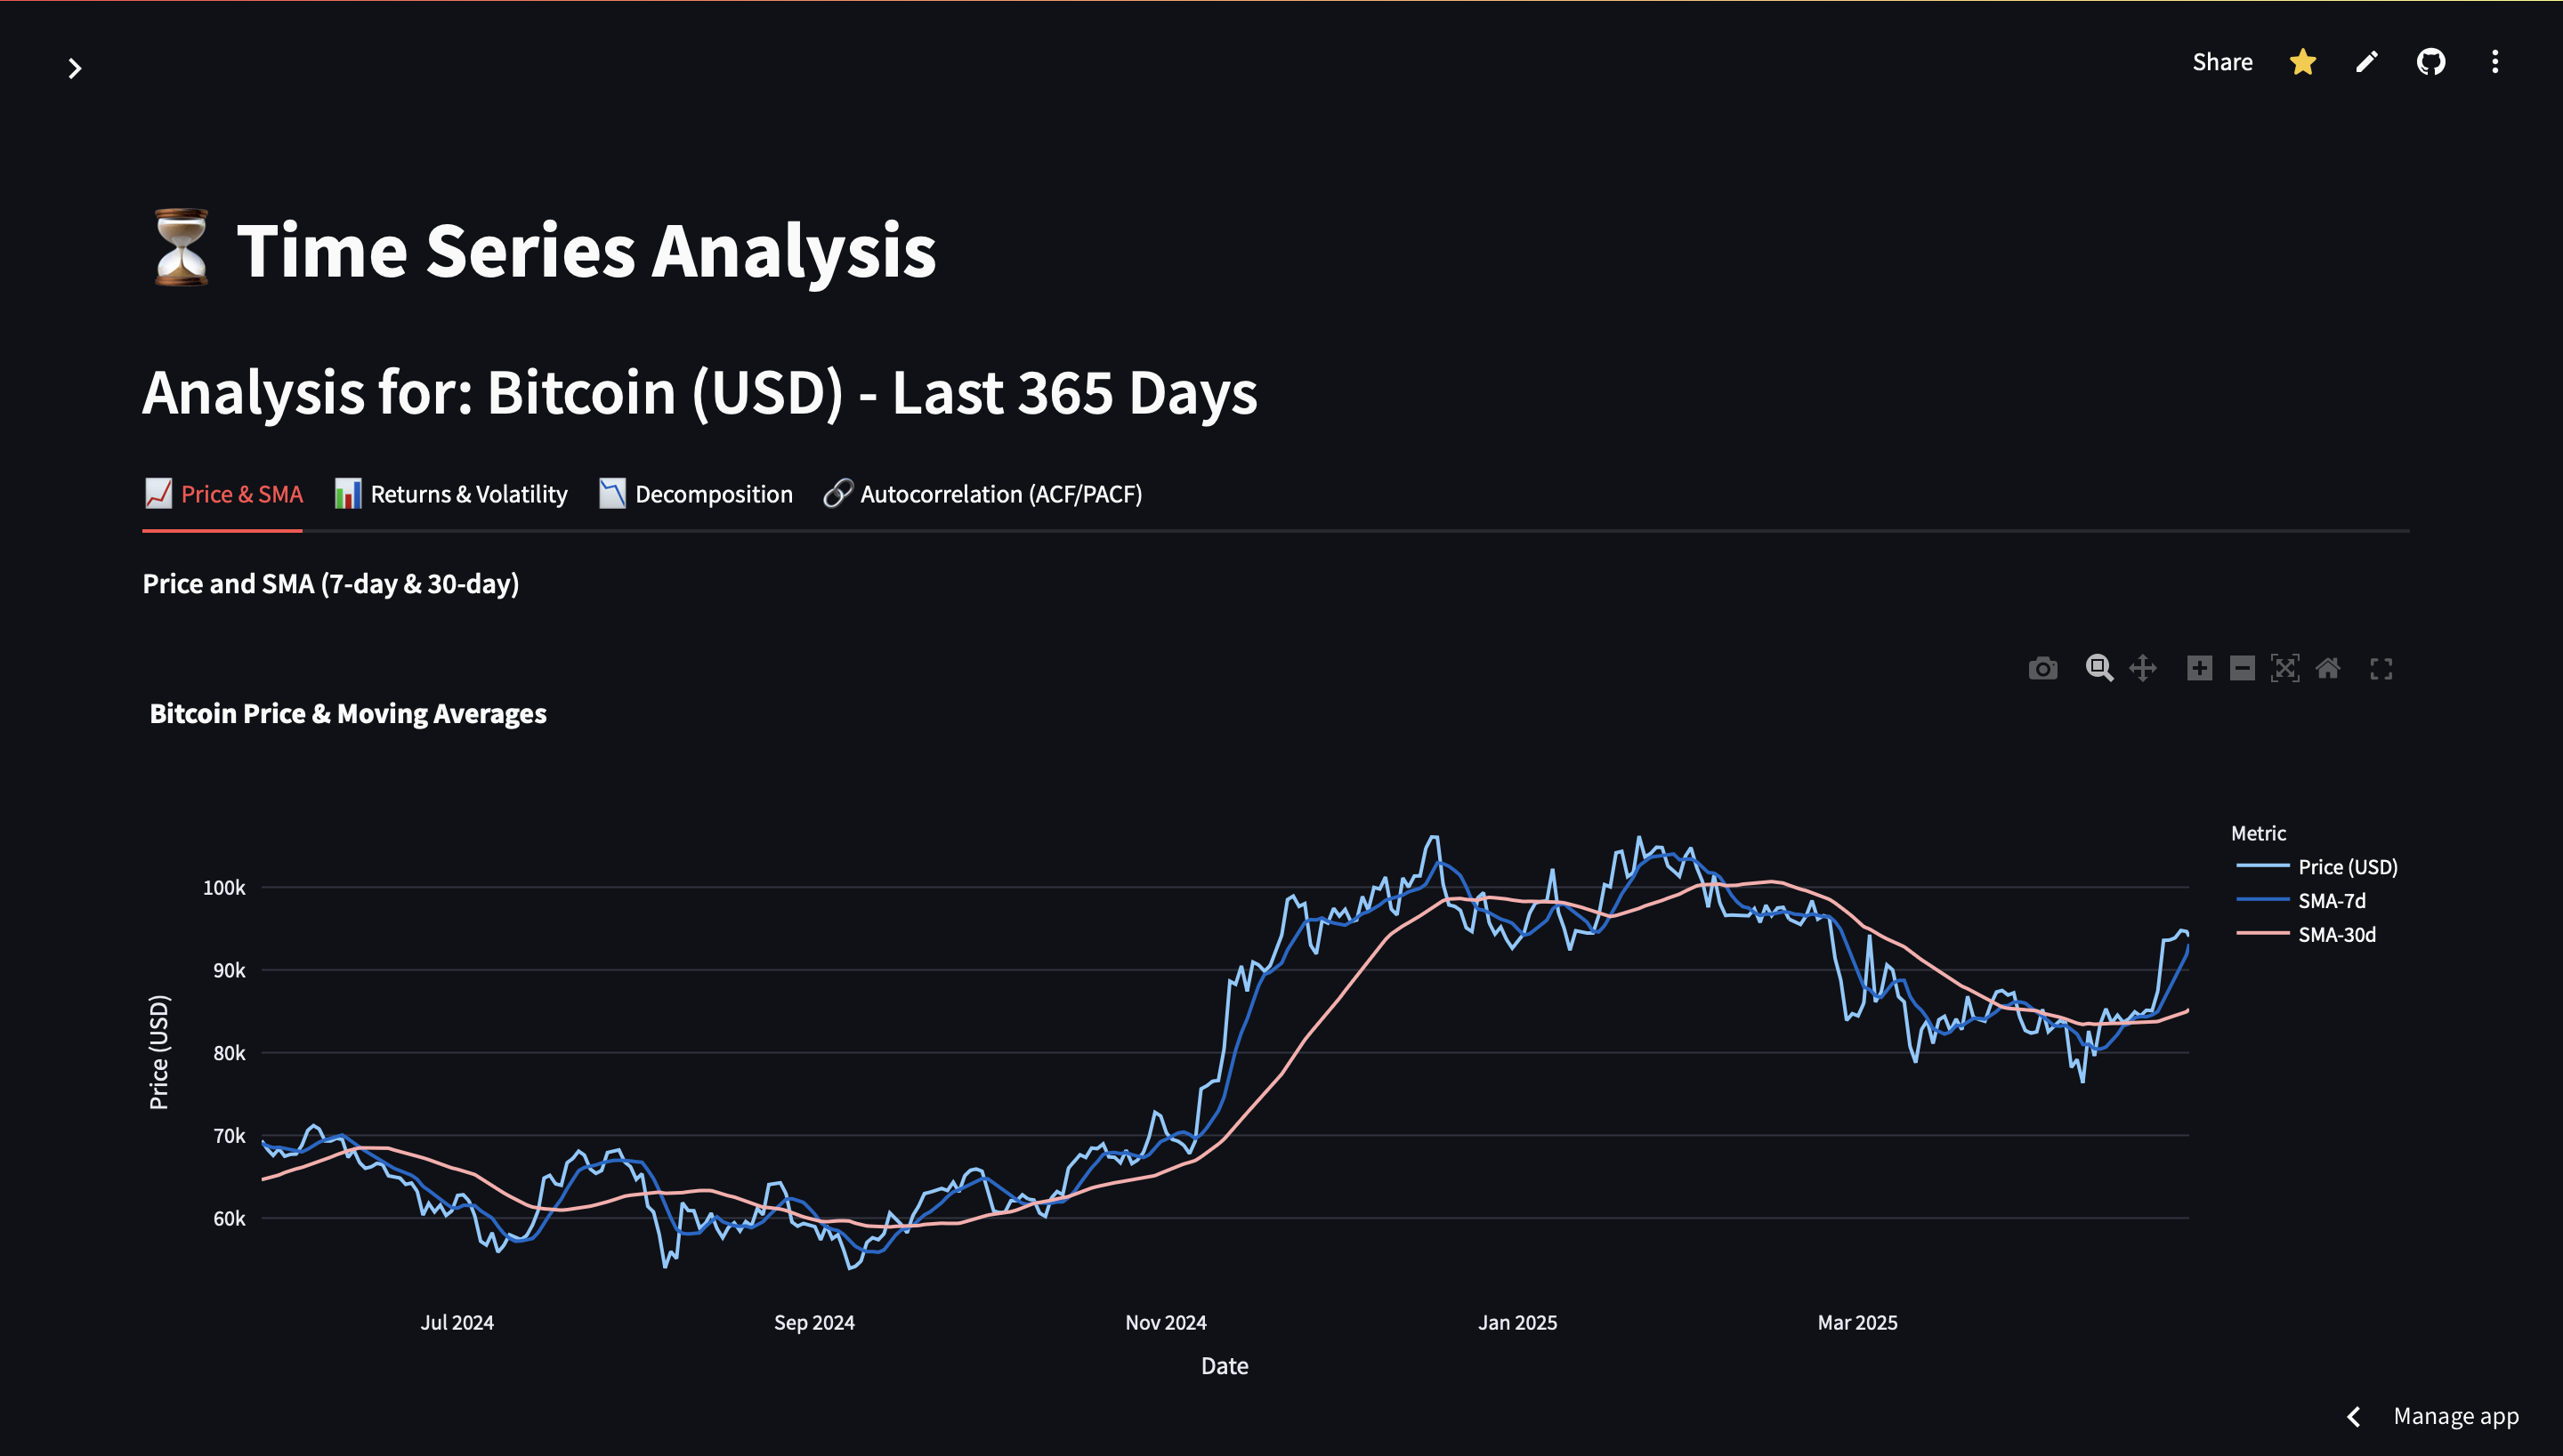This screenshot has height=1456, width=2563.
Task: Click the chart Zoom out button
Action: pyautogui.click(x=2242, y=668)
